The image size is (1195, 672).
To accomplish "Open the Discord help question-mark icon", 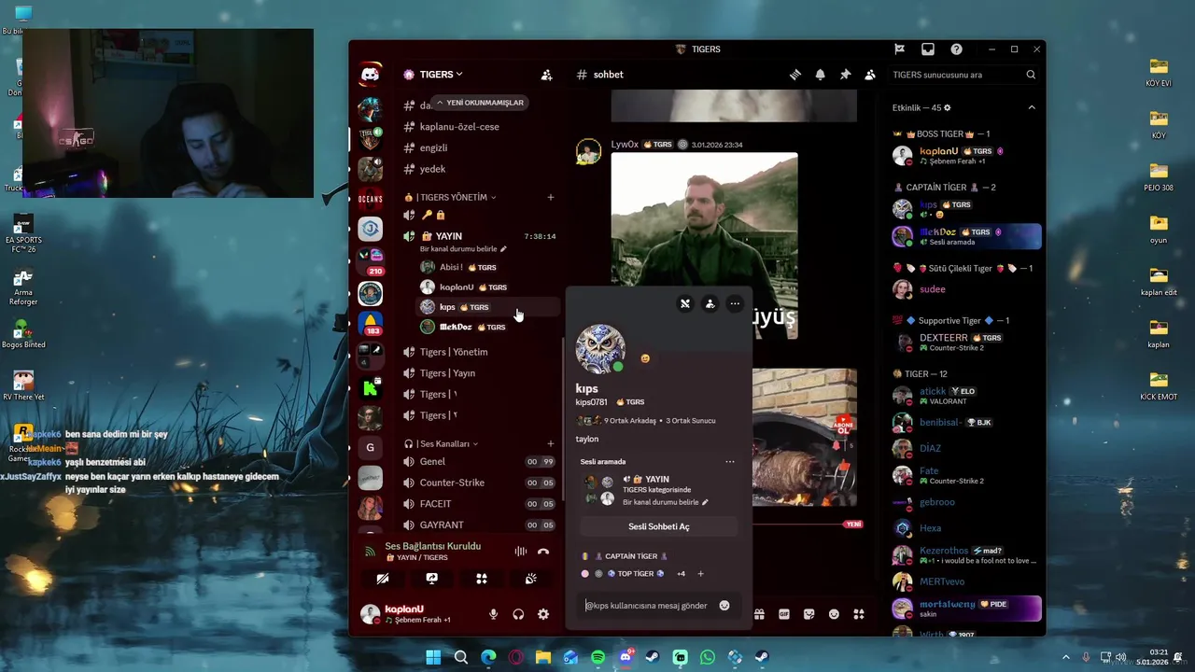I will (x=956, y=49).
